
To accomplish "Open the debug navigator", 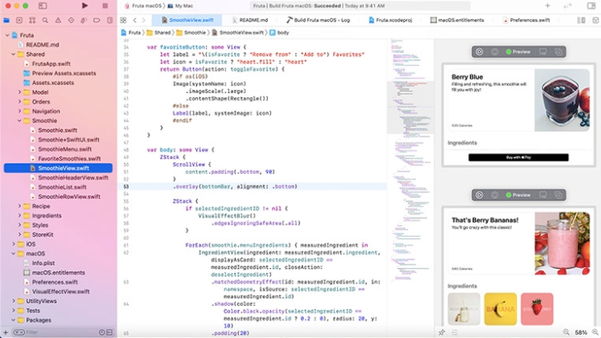I will tap(83, 21).
